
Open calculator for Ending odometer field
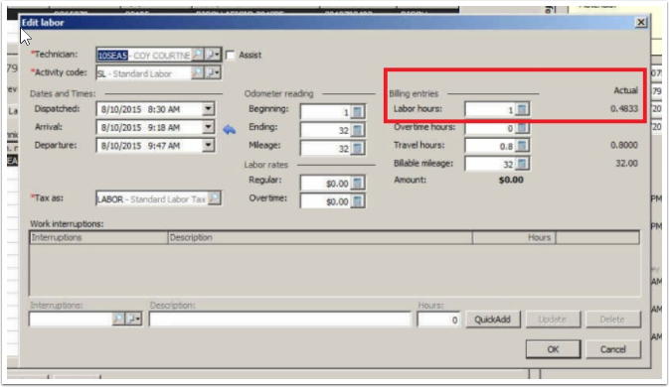(x=358, y=130)
